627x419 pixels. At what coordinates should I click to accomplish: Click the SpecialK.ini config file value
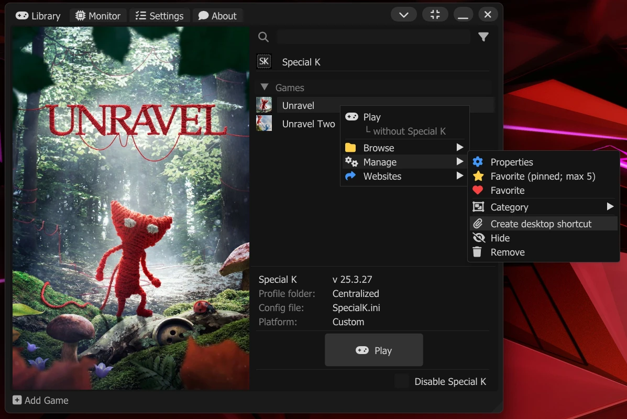pyautogui.click(x=356, y=308)
